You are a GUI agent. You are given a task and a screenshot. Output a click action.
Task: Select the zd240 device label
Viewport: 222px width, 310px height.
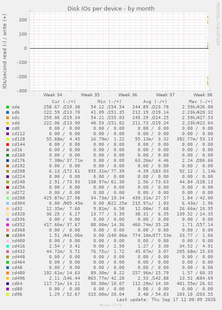[18, 182]
